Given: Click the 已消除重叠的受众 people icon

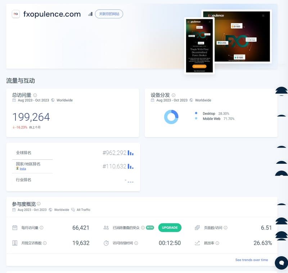Looking at the screenshot, I should point(106,228).
